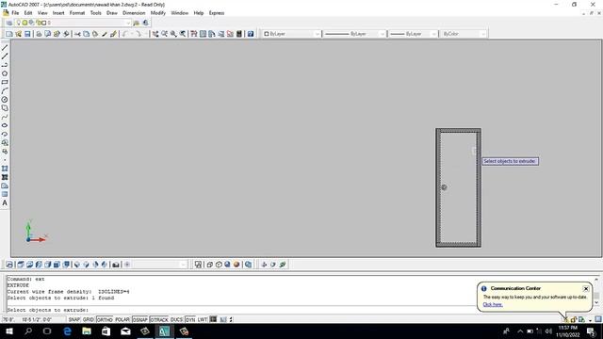Open File Explorer from taskbar
Image resolution: width=603 pixels, height=339 pixels.
(x=87, y=331)
